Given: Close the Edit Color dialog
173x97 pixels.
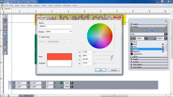Looking at the screenshot, I should pyautogui.click(x=117, y=17).
